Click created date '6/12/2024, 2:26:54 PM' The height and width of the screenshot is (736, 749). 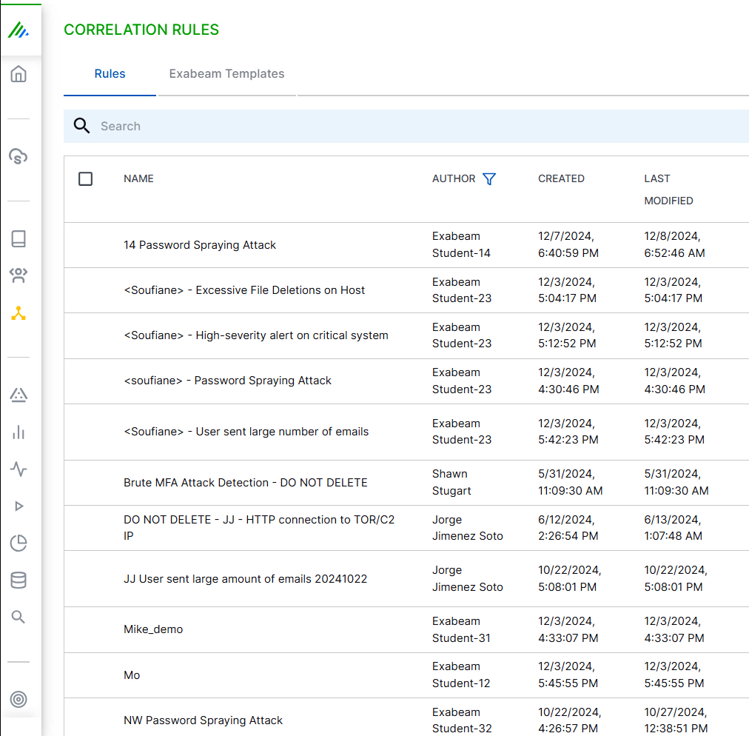click(568, 528)
